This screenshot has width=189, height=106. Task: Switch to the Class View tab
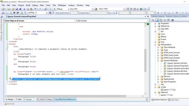(173, 100)
